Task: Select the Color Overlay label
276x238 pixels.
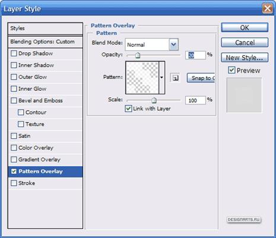Action: (x=36, y=148)
